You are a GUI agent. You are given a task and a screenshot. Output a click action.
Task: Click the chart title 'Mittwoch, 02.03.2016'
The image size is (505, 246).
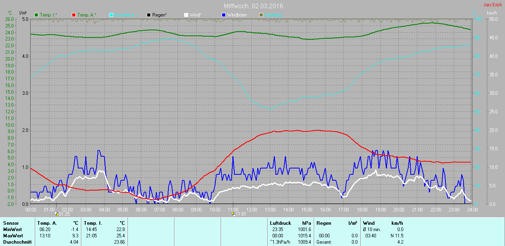click(253, 6)
